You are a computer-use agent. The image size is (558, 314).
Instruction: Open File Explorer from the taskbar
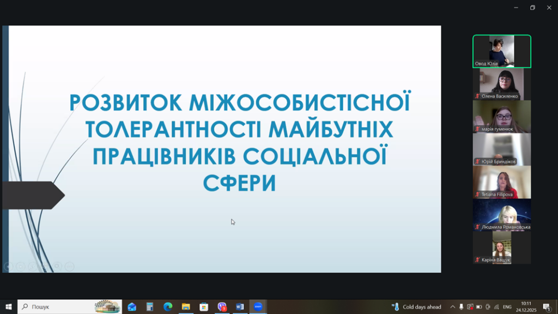click(186, 307)
